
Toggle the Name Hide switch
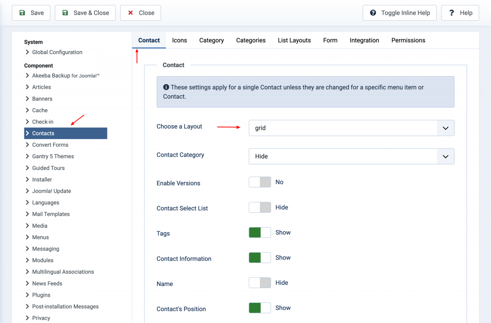260,283
